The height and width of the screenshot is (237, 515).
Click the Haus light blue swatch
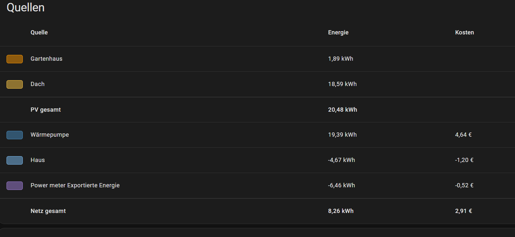click(x=15, y=160)
